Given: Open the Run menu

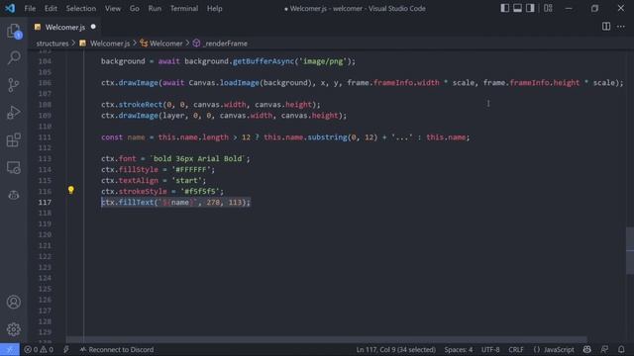Looking at the screenshot, I should point(155,9).
